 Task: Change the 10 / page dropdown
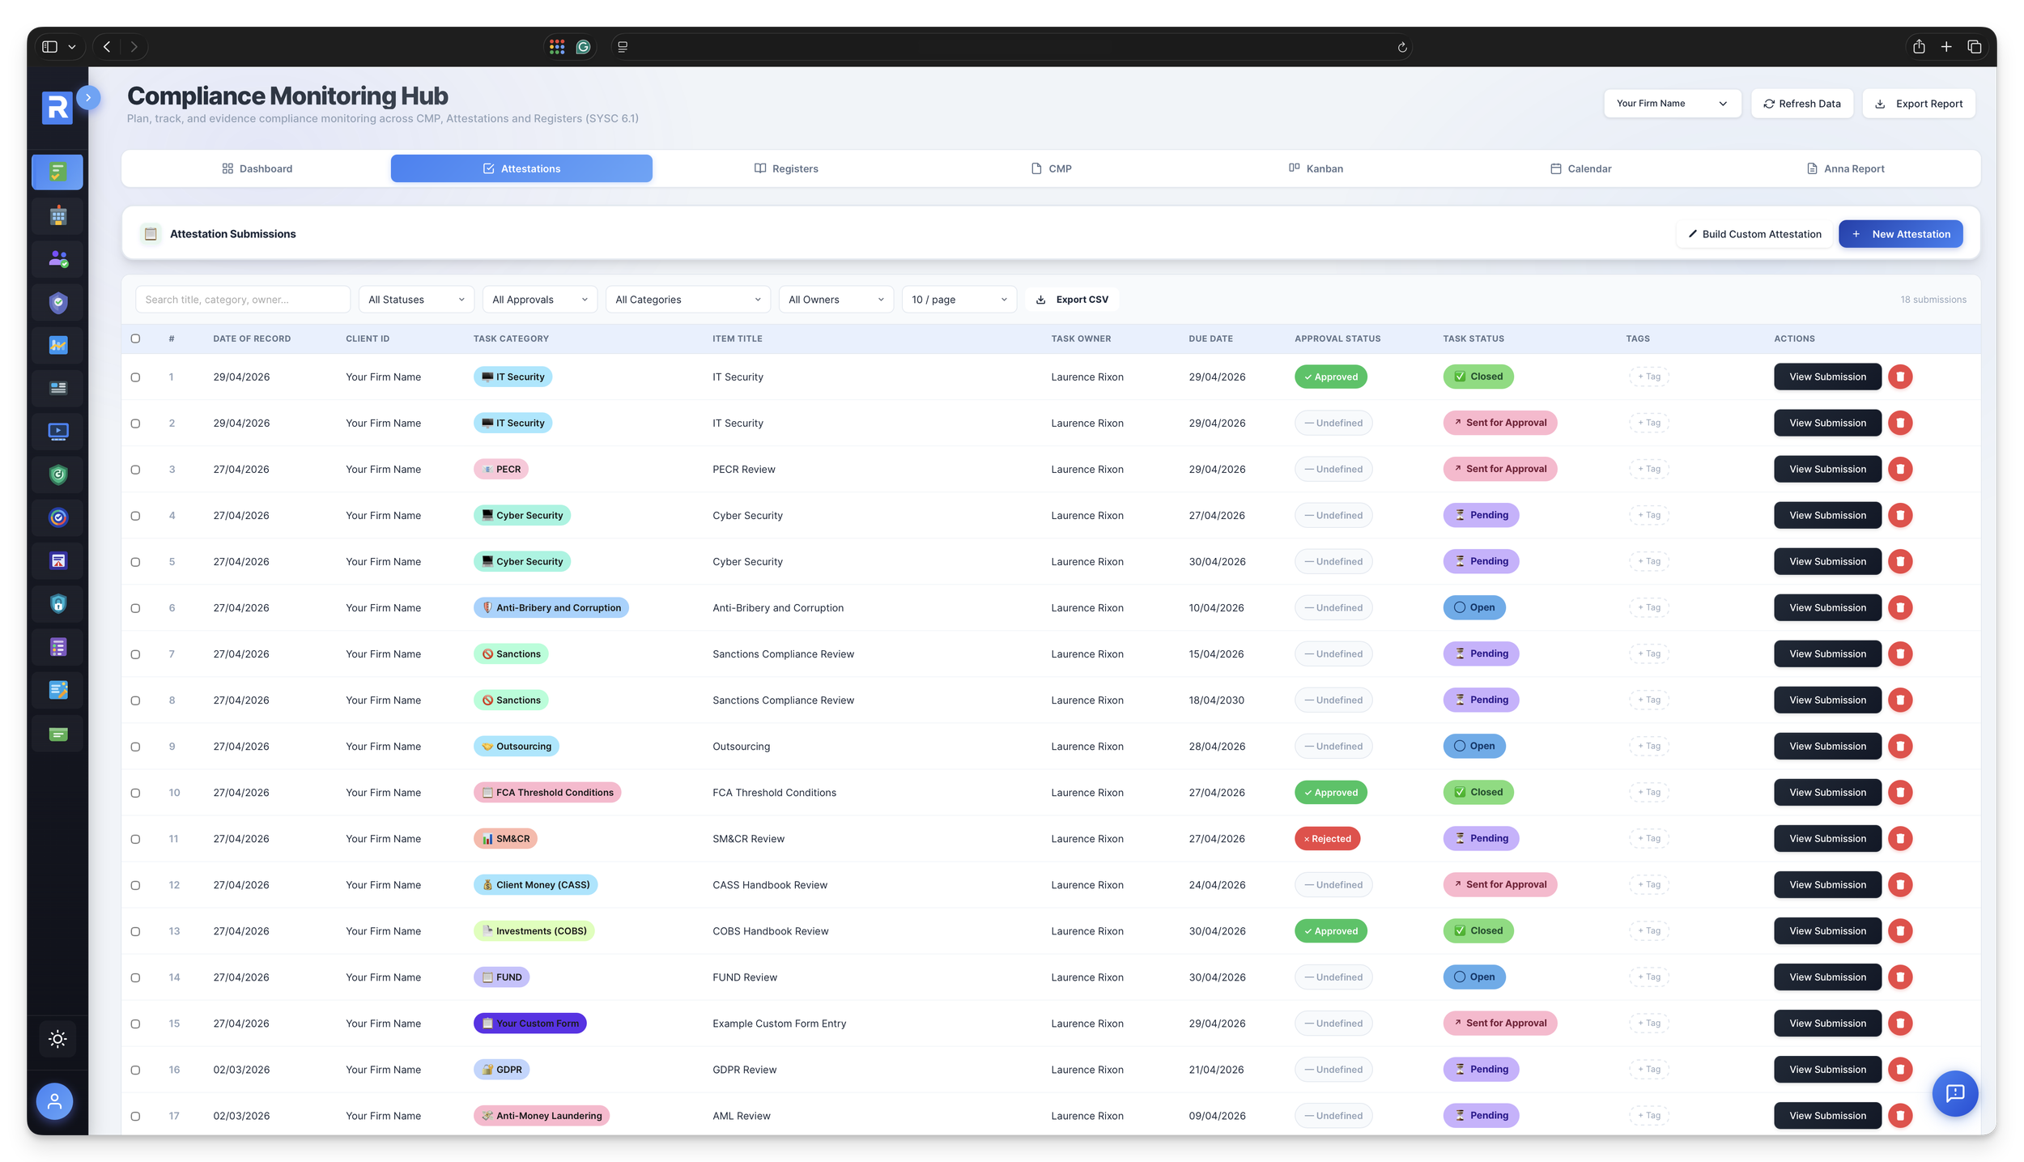959,300
